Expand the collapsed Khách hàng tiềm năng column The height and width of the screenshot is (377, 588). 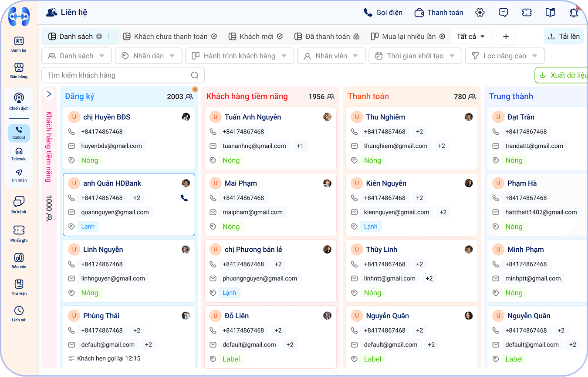(x=49, y=94)
